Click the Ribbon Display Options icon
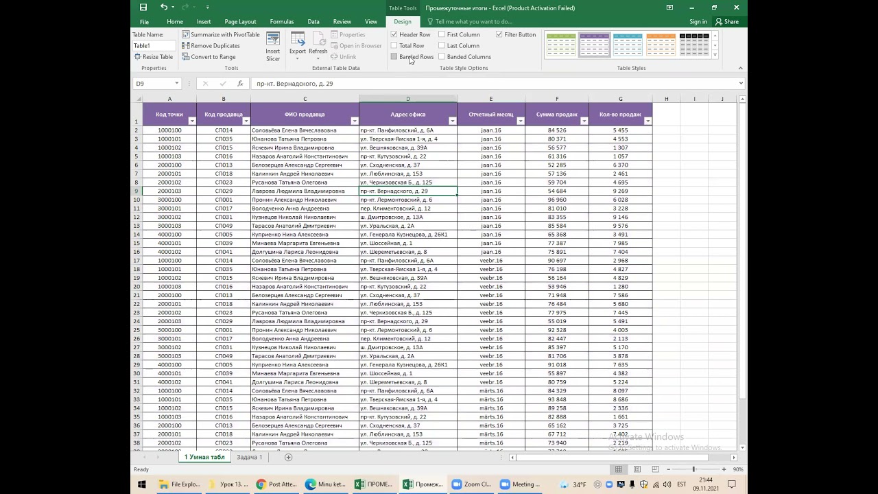This screenshot has width=878, height=494. [x=669, y=8]
